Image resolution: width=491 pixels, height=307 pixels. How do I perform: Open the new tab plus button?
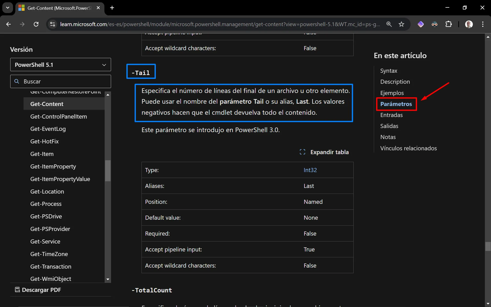(112, 8)
